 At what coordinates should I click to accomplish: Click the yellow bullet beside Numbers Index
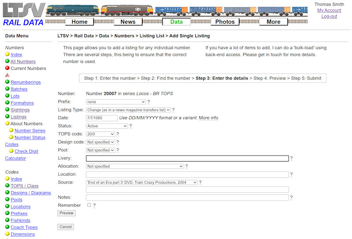(7, 54)
